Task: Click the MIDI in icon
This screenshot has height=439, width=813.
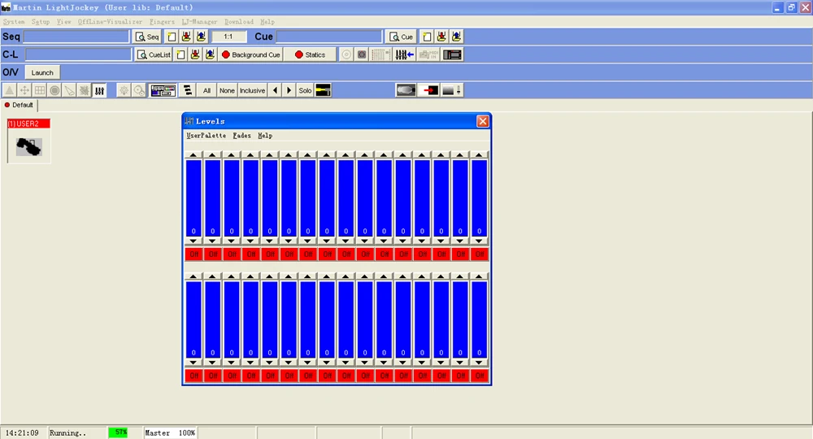Action: 428,54
